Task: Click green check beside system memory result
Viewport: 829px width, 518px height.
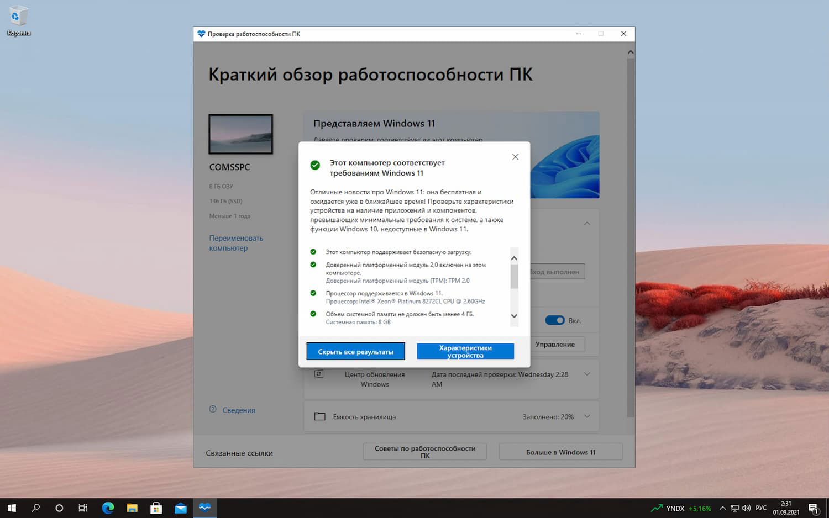Action: [313, 314]
